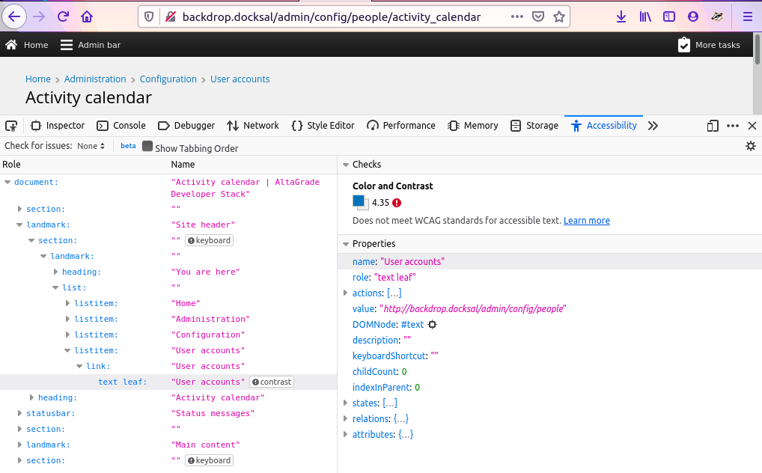Open the Firefox account avatar icon

pyautogui.click(x=693, y=17)
